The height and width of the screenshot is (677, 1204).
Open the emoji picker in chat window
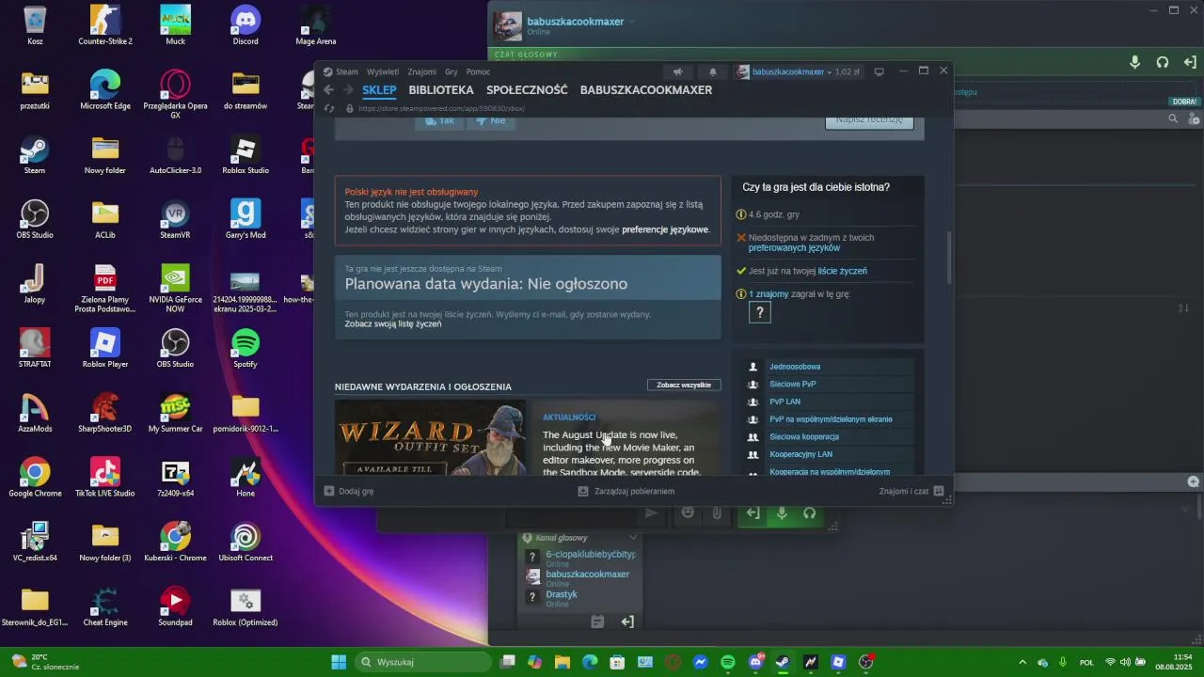point(688,513)
